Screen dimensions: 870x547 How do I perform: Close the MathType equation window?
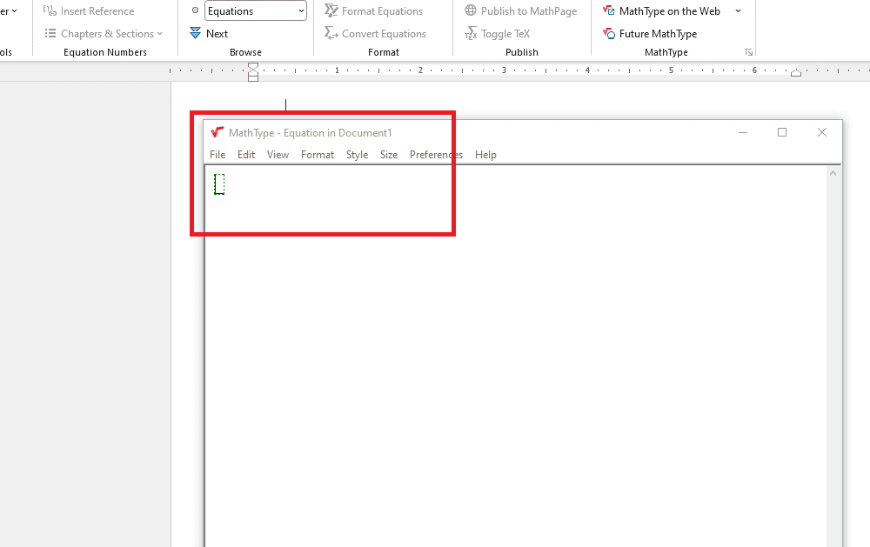pos(822,132)
